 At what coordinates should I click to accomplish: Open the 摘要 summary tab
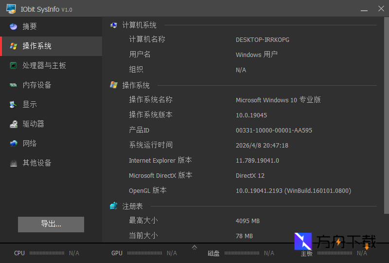coord(51,26)
